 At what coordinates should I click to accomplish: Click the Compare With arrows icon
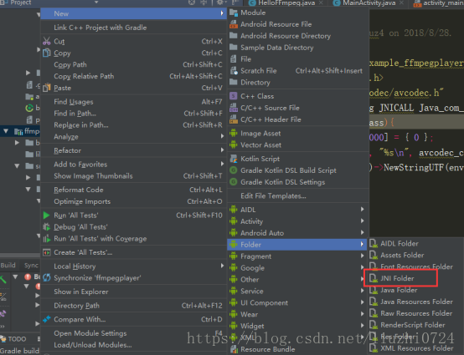tap(46, 319)
